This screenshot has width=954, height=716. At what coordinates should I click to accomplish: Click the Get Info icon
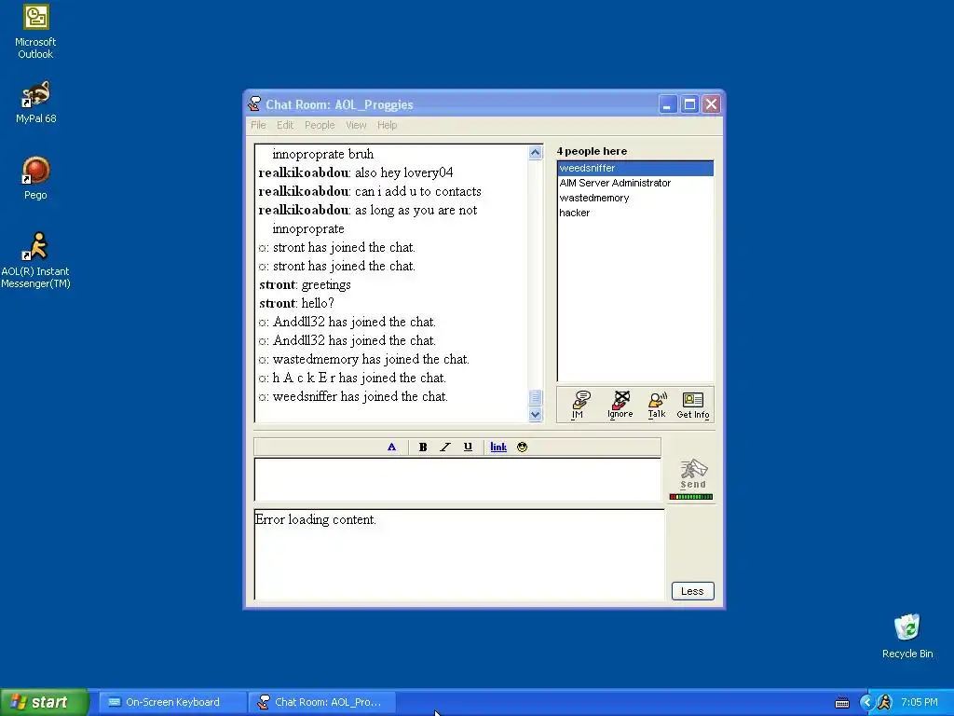pos(693,405)
